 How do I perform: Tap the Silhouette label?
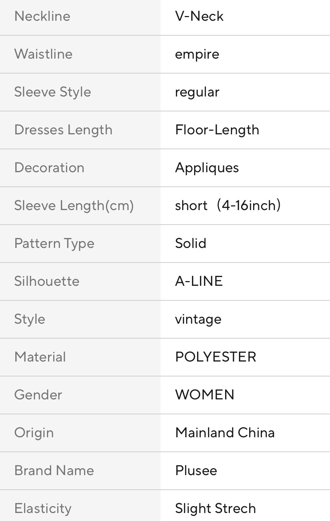[x=47, y=281]
